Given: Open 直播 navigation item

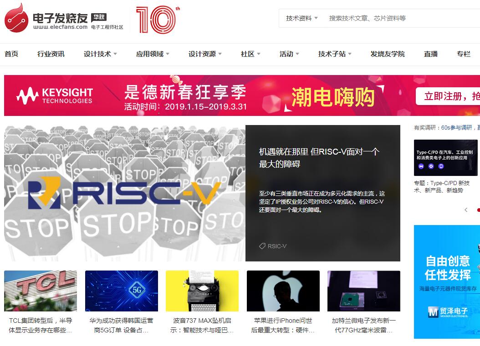Looking at the screenshot, I should pyautogui.click(x=431, y=54).
